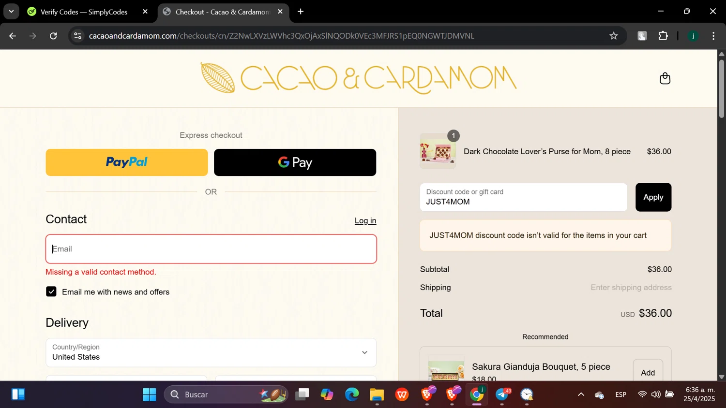Pay with PayPal express checkout

coord(127,162)
